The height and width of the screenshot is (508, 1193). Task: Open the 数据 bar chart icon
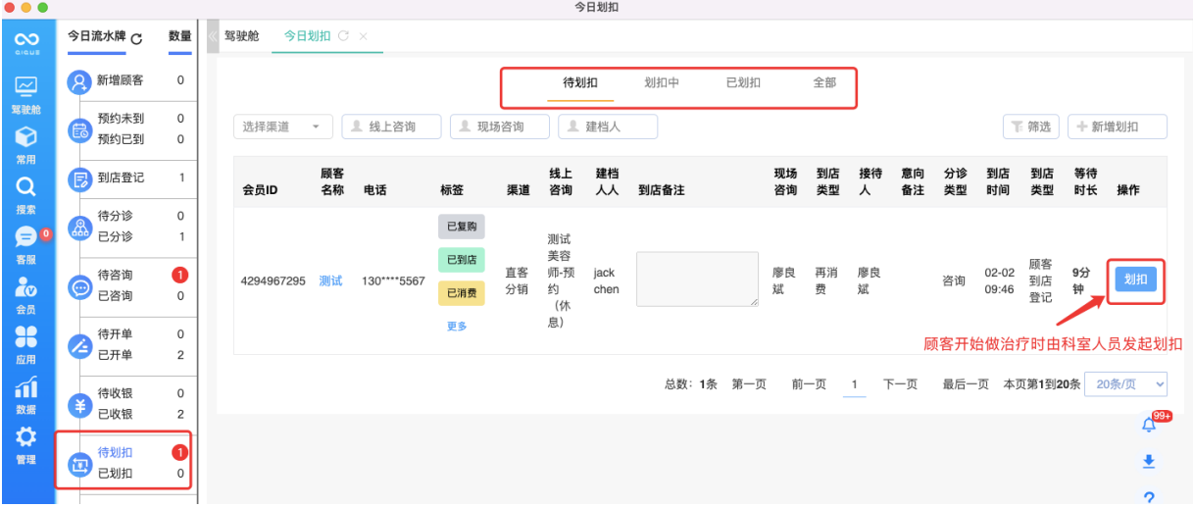click(x=26, y=388)
